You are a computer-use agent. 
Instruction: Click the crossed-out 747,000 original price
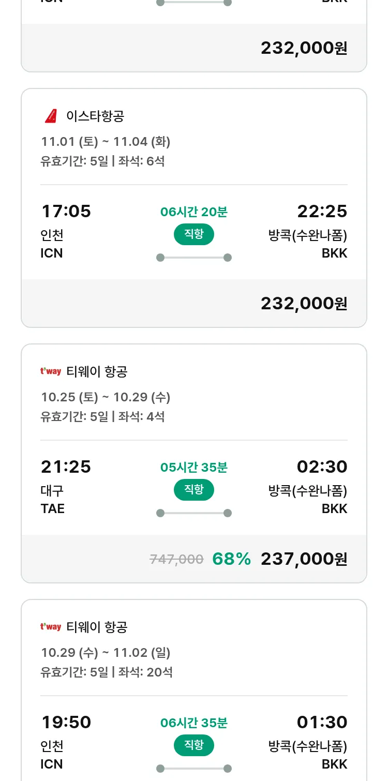pos(176,559)
